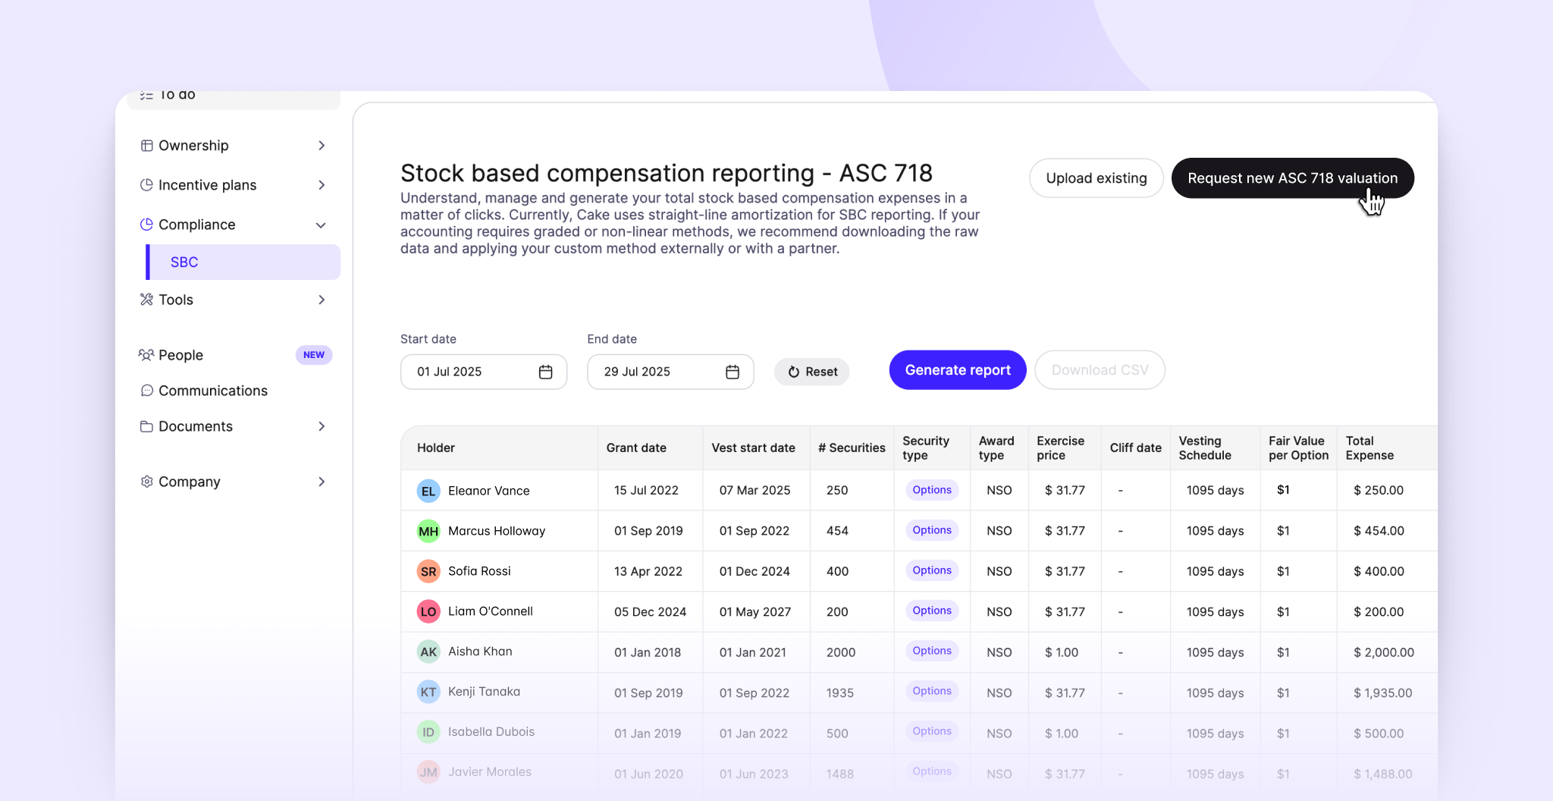Click the # Securities column header
The image size is (1553, 801).
tap(852, 448)
